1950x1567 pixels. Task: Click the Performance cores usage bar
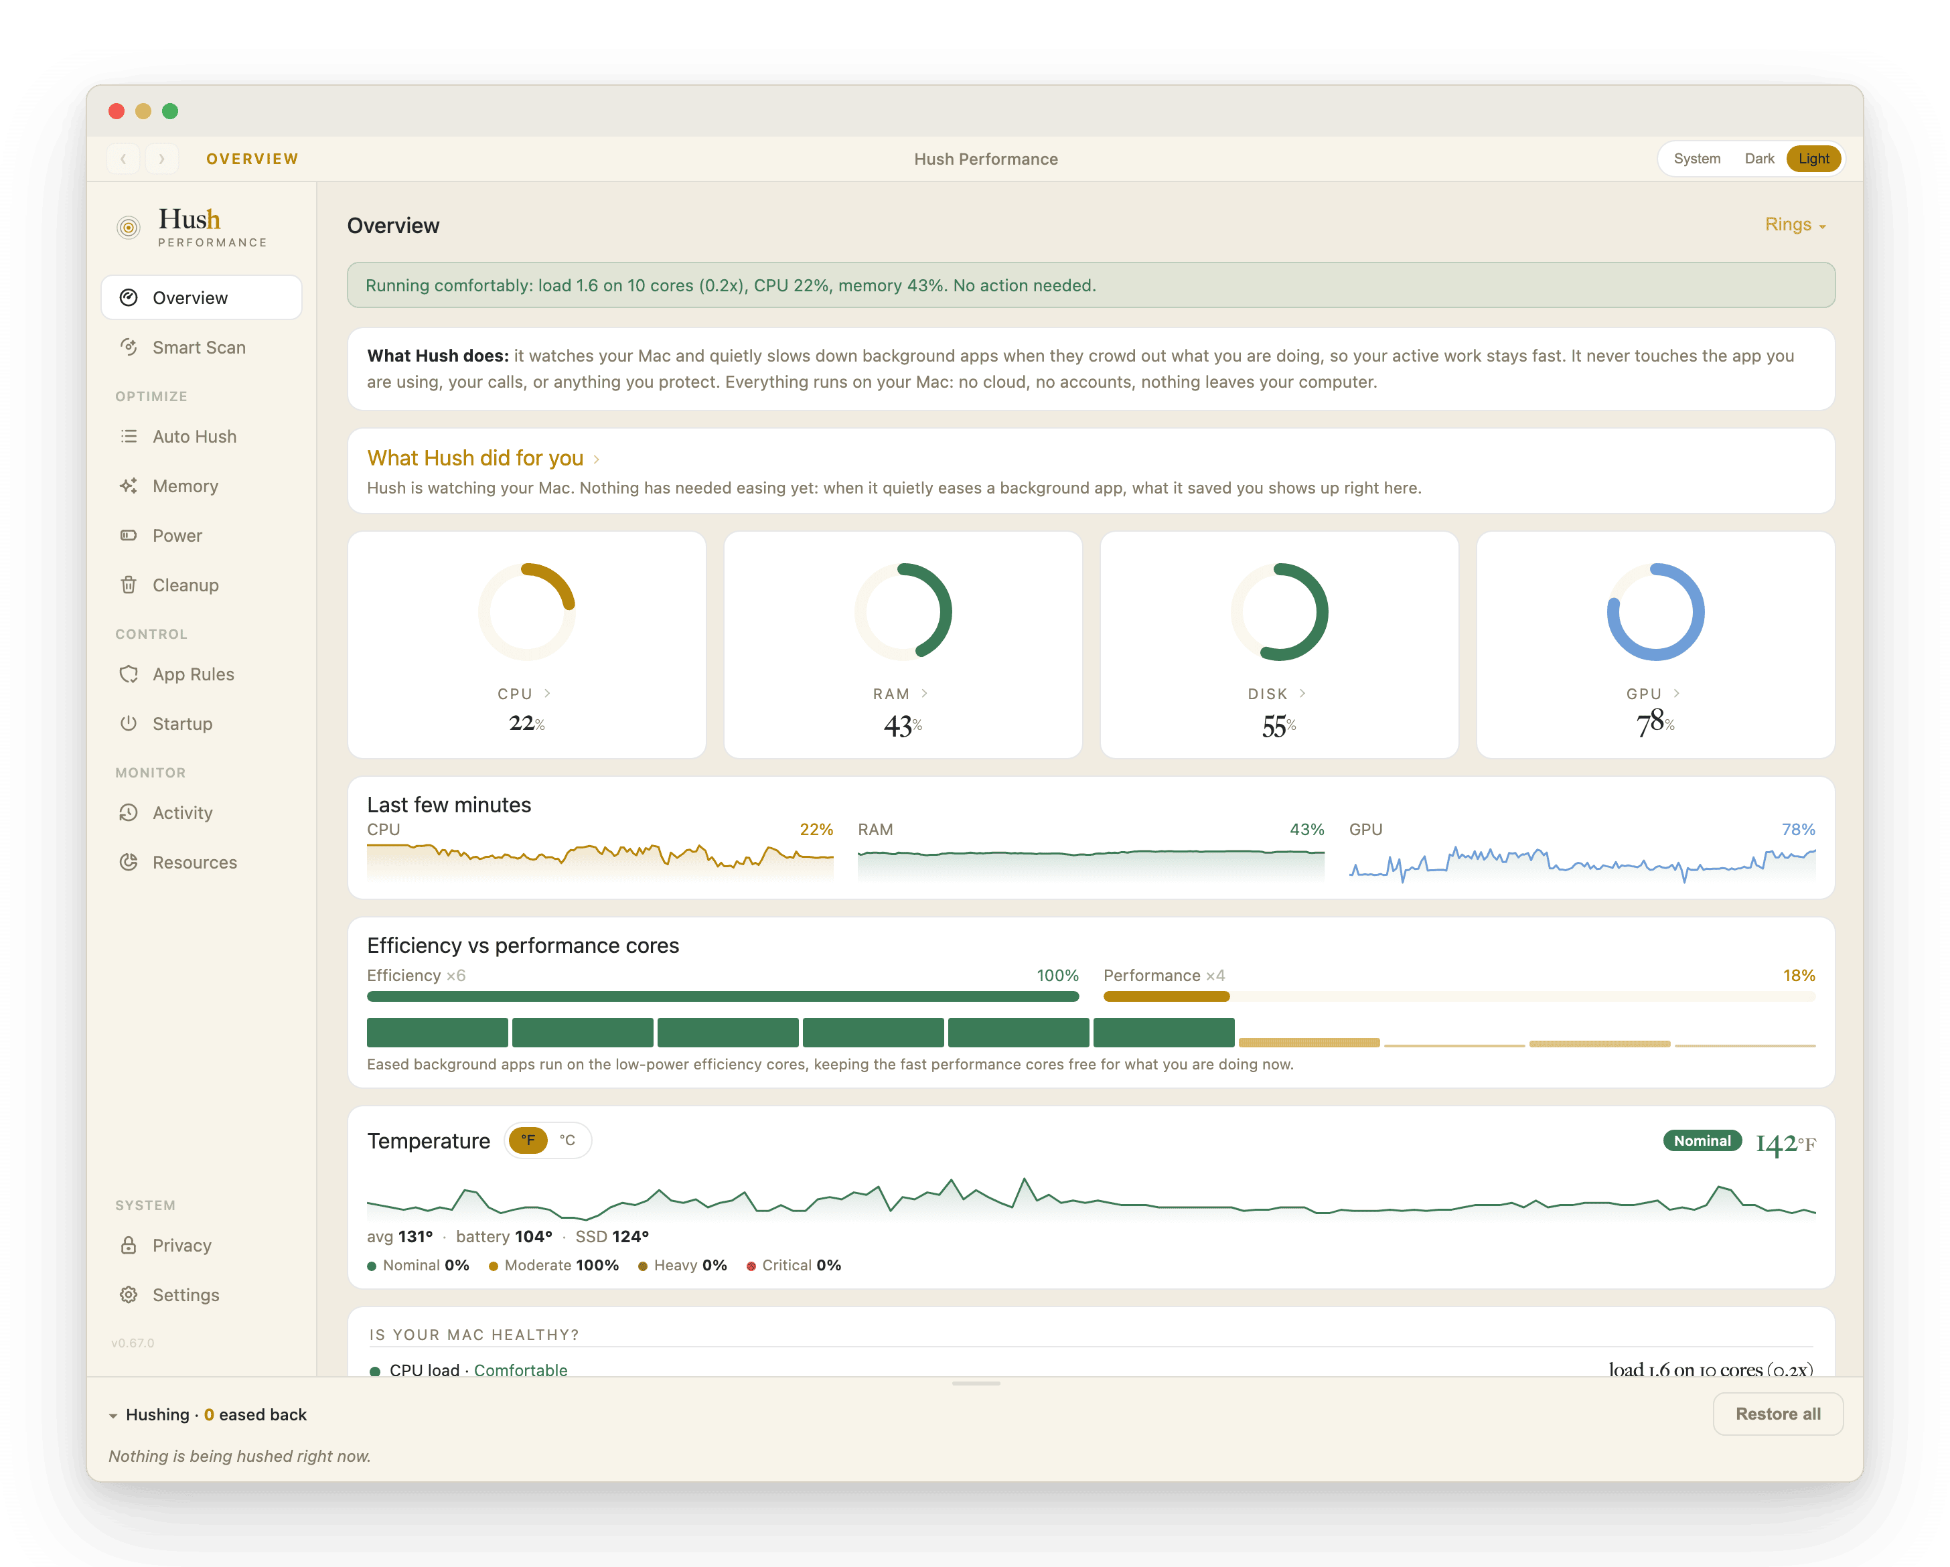[1459, 996]
